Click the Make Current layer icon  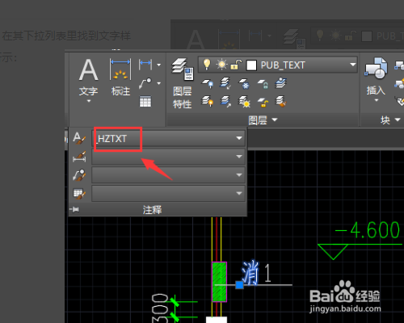pos(280,83)
